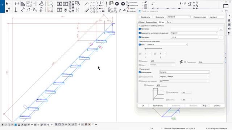Click the inquire object question-mark icon
Screen dimensions: 232x130
click(x=8, y=10)
